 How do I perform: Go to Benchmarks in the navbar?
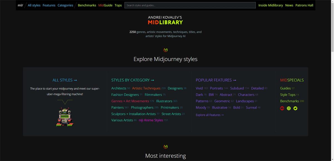click(x=87, y=5)
